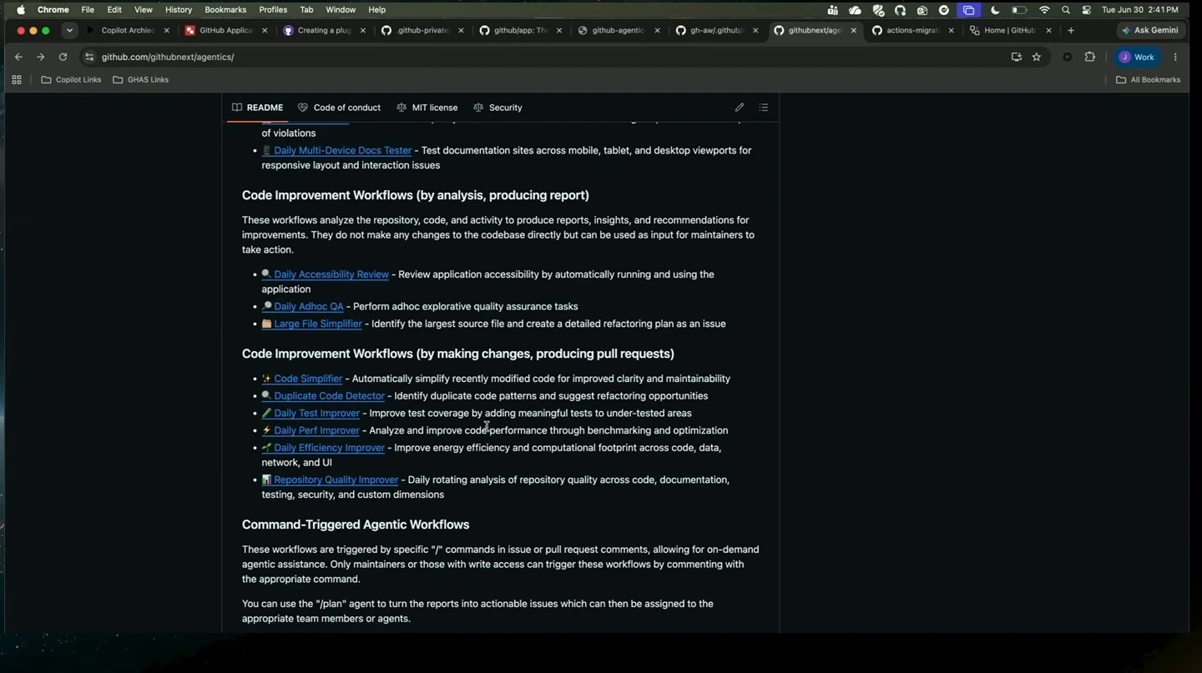1202x673 pixels.
Task: Switch to the README tab
Action: [x=257, y=108]
